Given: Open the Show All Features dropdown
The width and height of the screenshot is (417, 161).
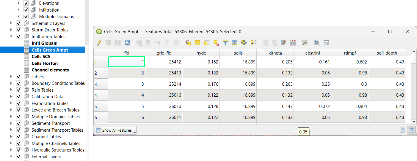Looking at the screenshot, I should pos(115,130).
